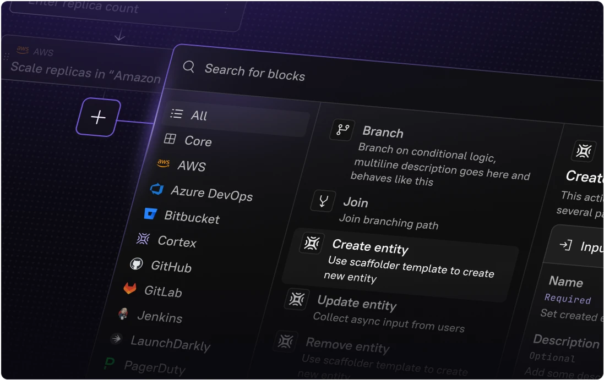The image size is (604, 380).
Task: Choose the Branch block
Action: [x=383, y=133]
